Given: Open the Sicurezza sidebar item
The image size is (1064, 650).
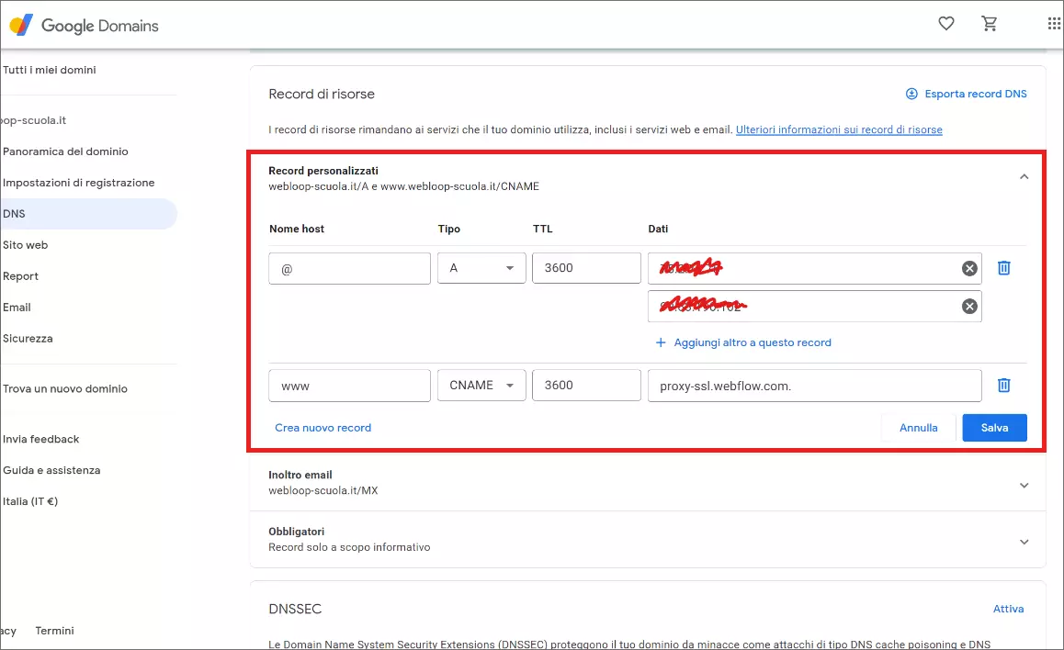Looking at the screenshot, I should [28, 338].
